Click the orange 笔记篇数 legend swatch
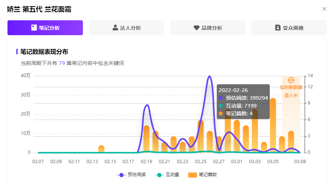 point(193,175)
